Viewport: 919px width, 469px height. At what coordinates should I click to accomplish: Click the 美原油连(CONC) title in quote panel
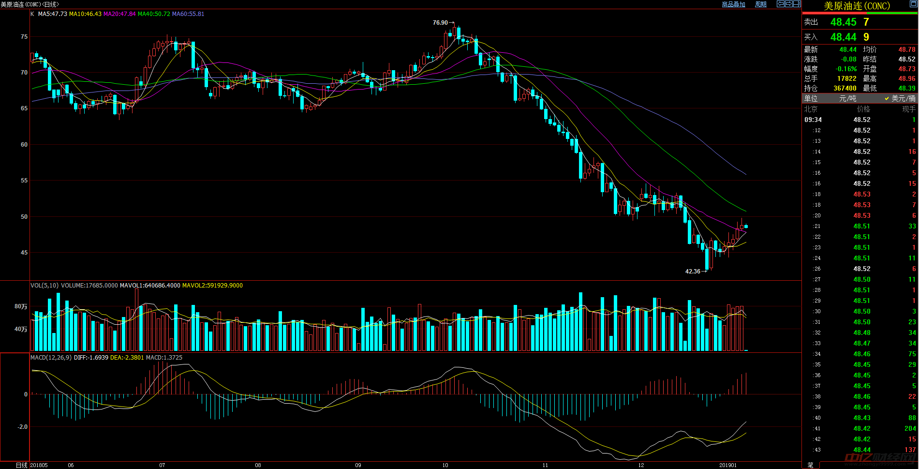857,6
